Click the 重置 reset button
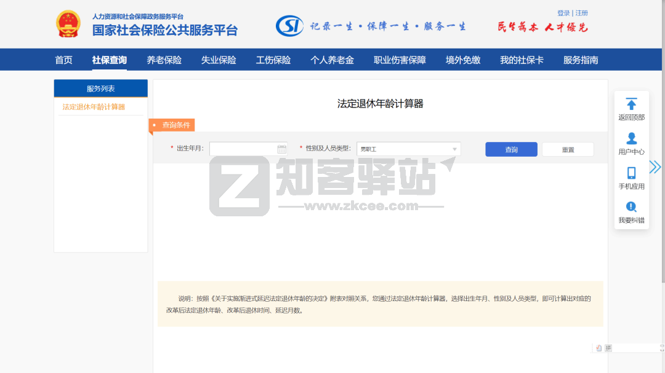 click(568, 149)
